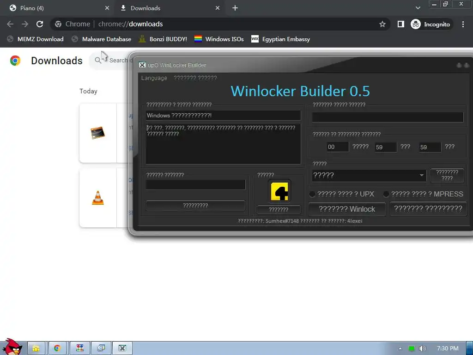Switch to Chrome from the taskbar
The height and width of the screenshot is (355, 473).
pyautogui.click(x=57, y=349)
